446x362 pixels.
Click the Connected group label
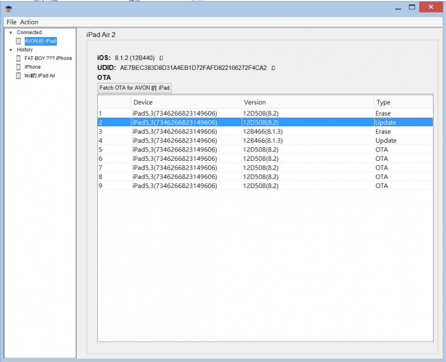coord(29,32)
